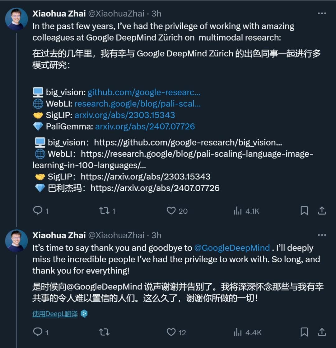Like the tweet with 12 likes
This screenshot has height=348, width=336.
(x=171, y=332)
